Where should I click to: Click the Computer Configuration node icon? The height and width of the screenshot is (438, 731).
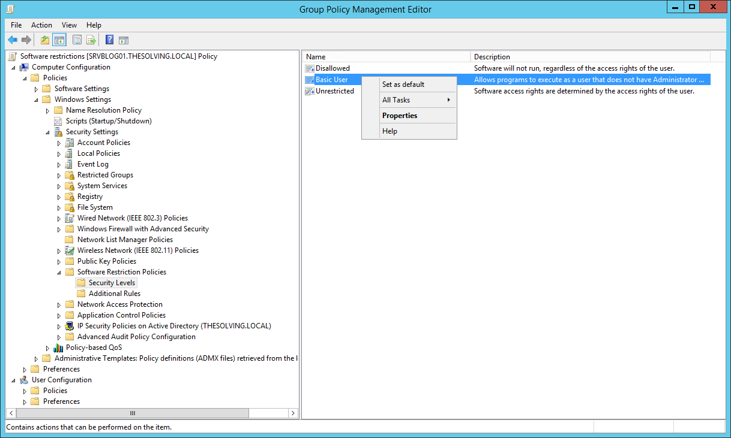tap(24, 67)
